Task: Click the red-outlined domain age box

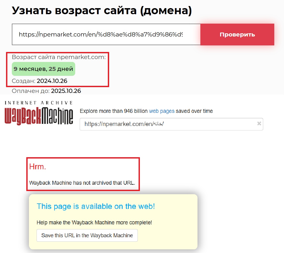Action: click(57, 70)
